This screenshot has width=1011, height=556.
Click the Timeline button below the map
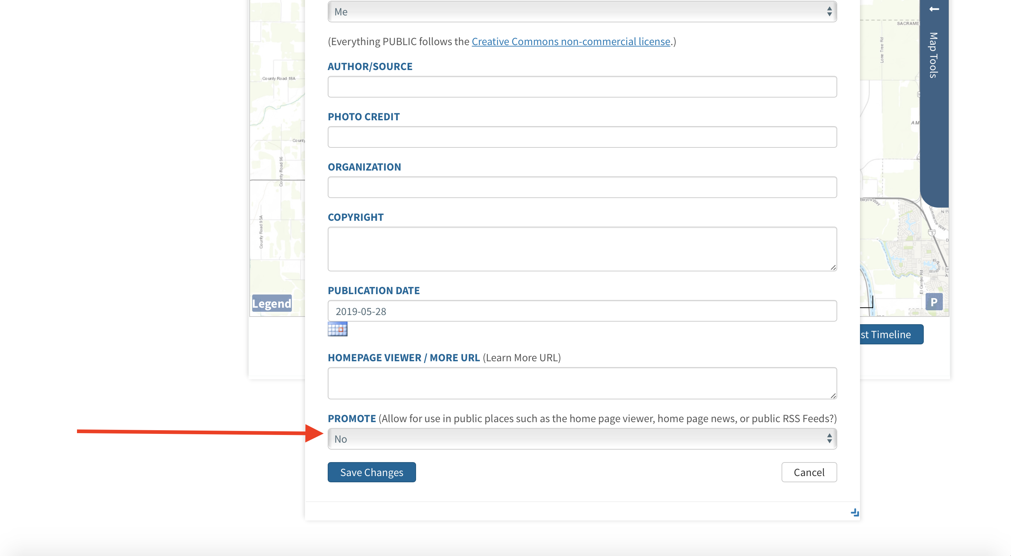(x=890, y=334)
